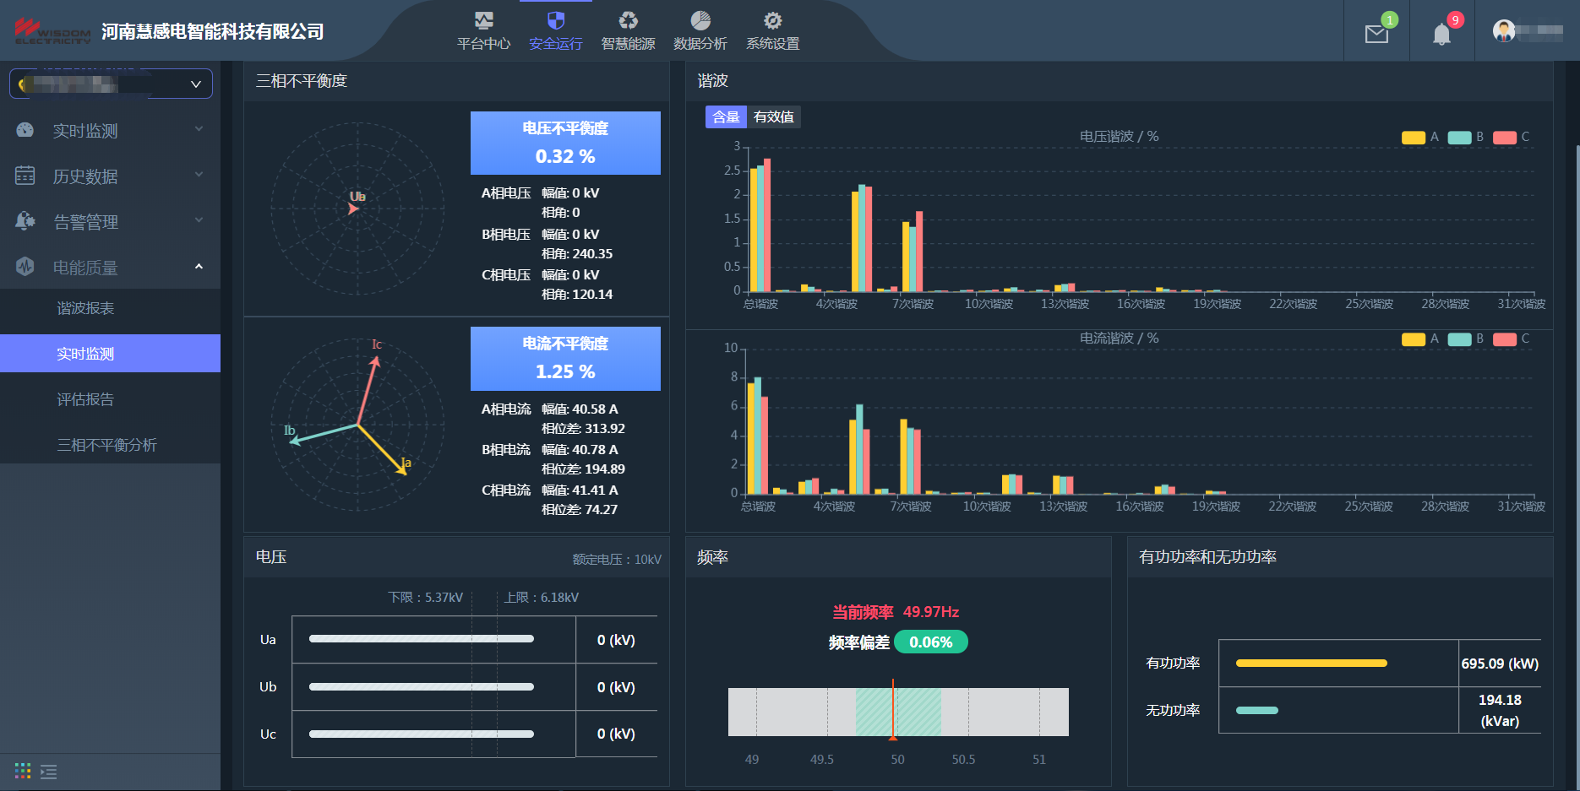The height and width of the screenshot is (791, 1580).
Task: Select Smart Energy (智慧能源) recycle icon
Action: click(628, 21)
